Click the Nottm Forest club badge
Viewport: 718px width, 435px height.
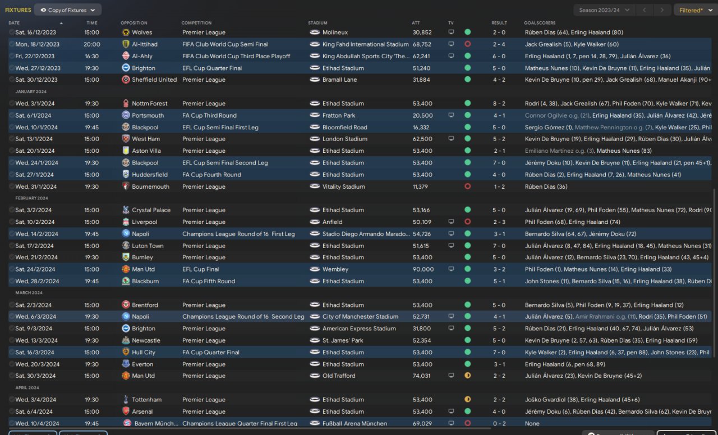tap(126, 104)
